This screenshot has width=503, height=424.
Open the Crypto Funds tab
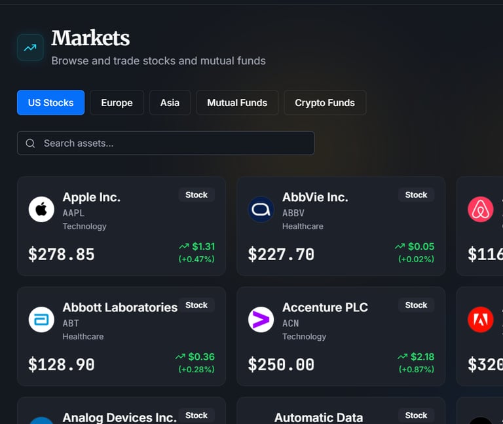(325, 103)
